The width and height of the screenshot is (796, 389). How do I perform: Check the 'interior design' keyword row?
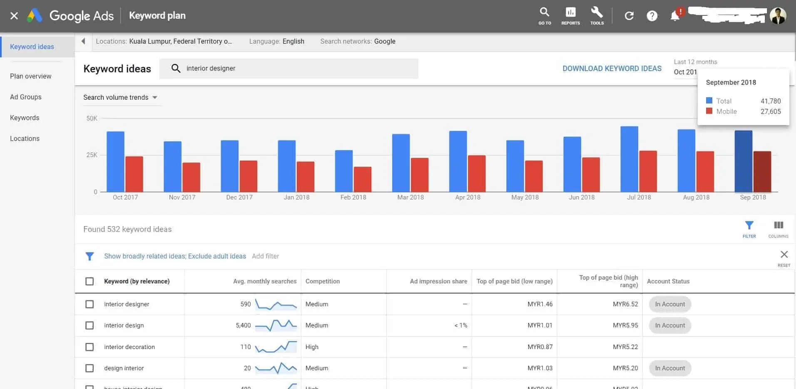90,325
